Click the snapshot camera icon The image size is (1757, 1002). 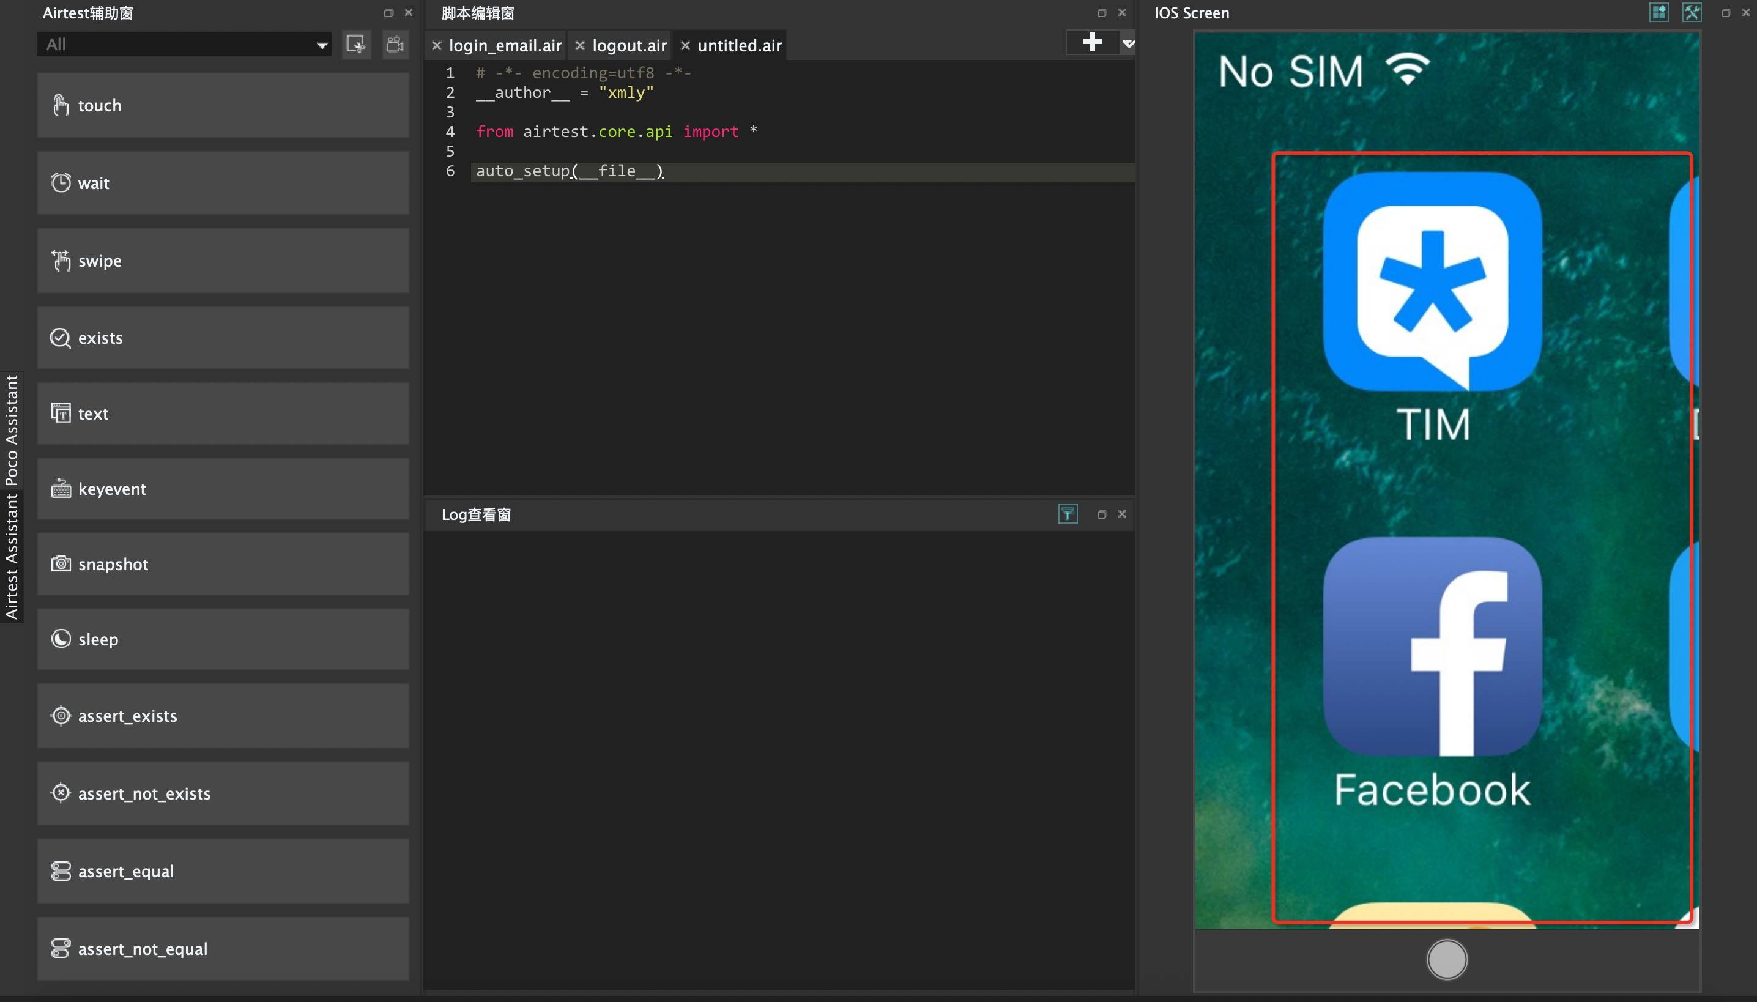(61, 563)
